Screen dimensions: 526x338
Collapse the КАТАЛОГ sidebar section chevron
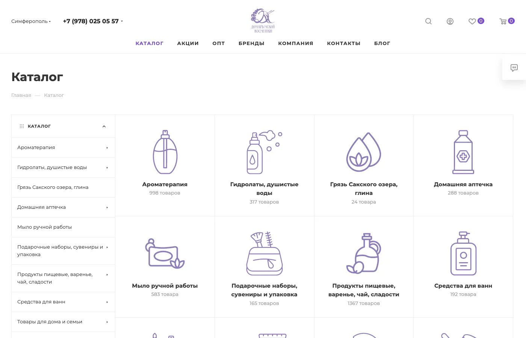click(x=104, y=127)
